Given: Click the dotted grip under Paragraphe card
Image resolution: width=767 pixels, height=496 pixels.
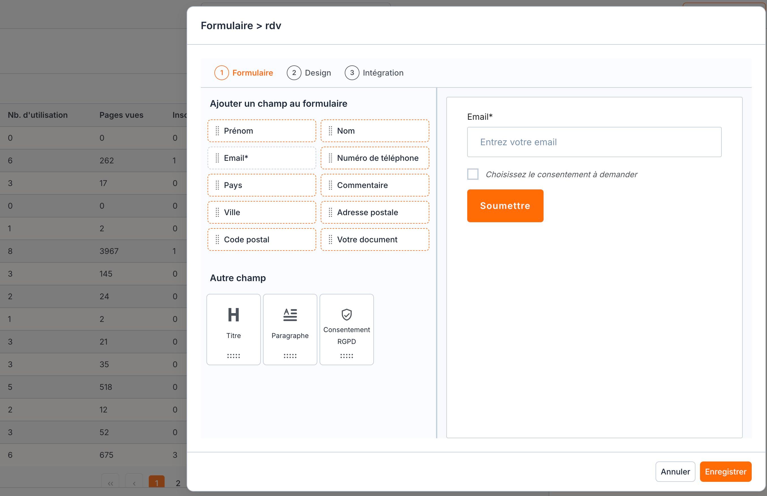Looking at the screenshot, I should (x=290, y=356).
